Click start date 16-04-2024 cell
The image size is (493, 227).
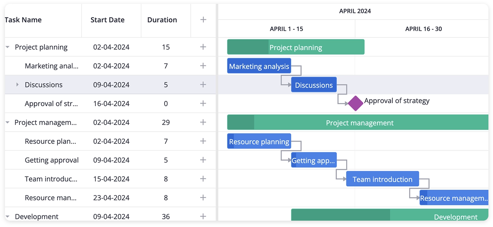coord(111,103)
